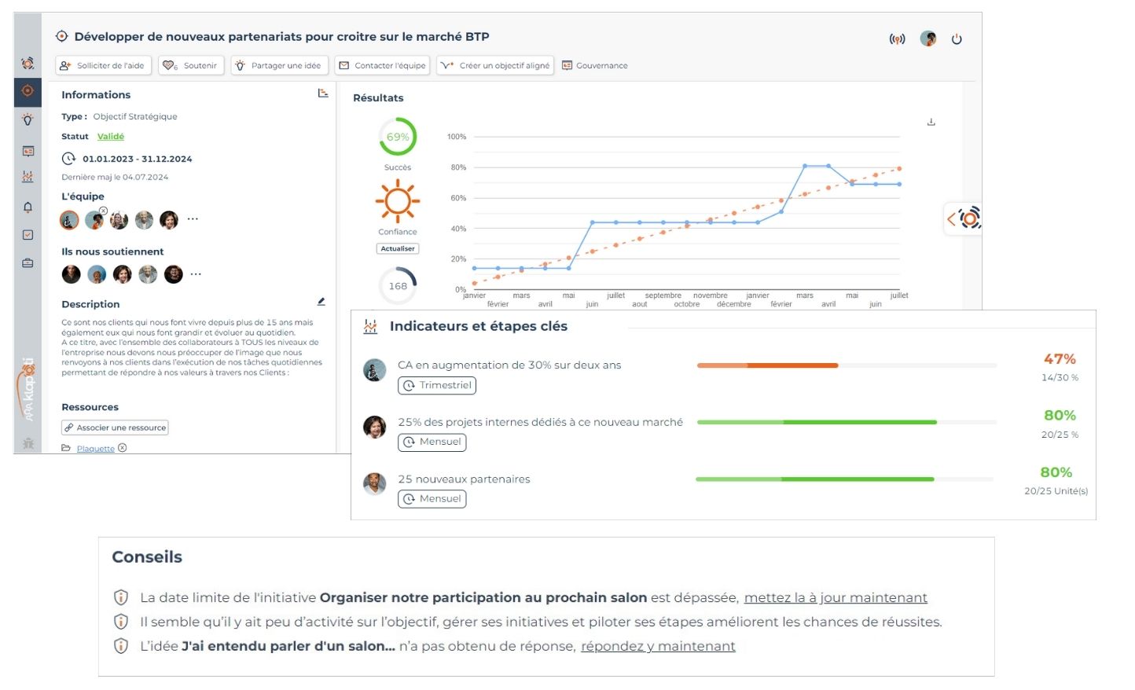Open the Gouvernance item
Image resolution: width=1135 pixels, height=690 pixels.
click(x=595, y=65)
